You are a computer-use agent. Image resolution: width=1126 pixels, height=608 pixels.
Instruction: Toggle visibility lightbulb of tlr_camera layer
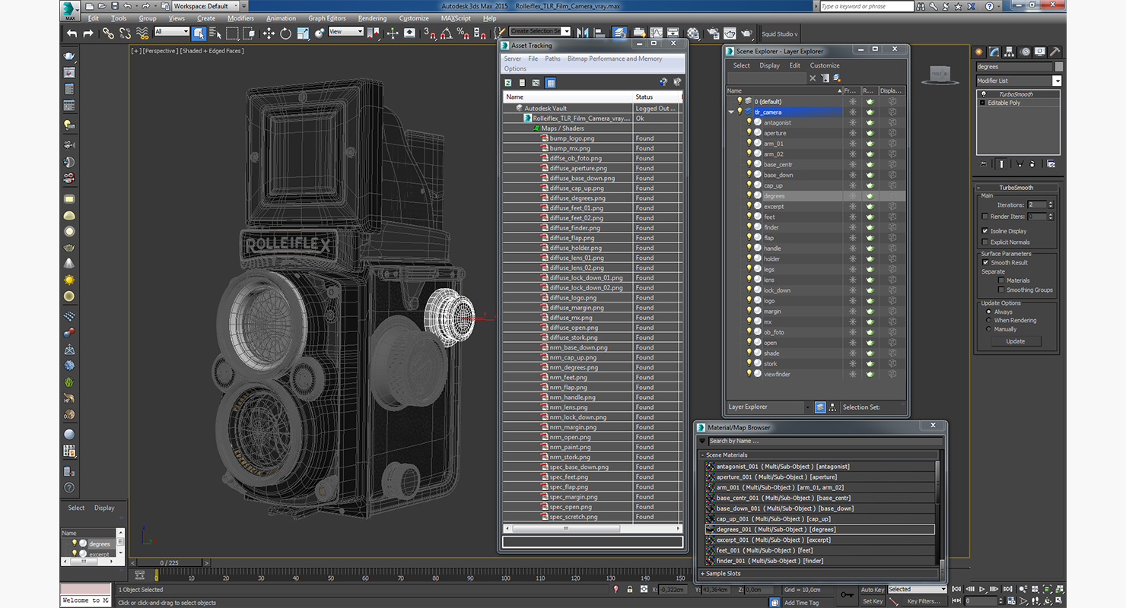[739, 112]
